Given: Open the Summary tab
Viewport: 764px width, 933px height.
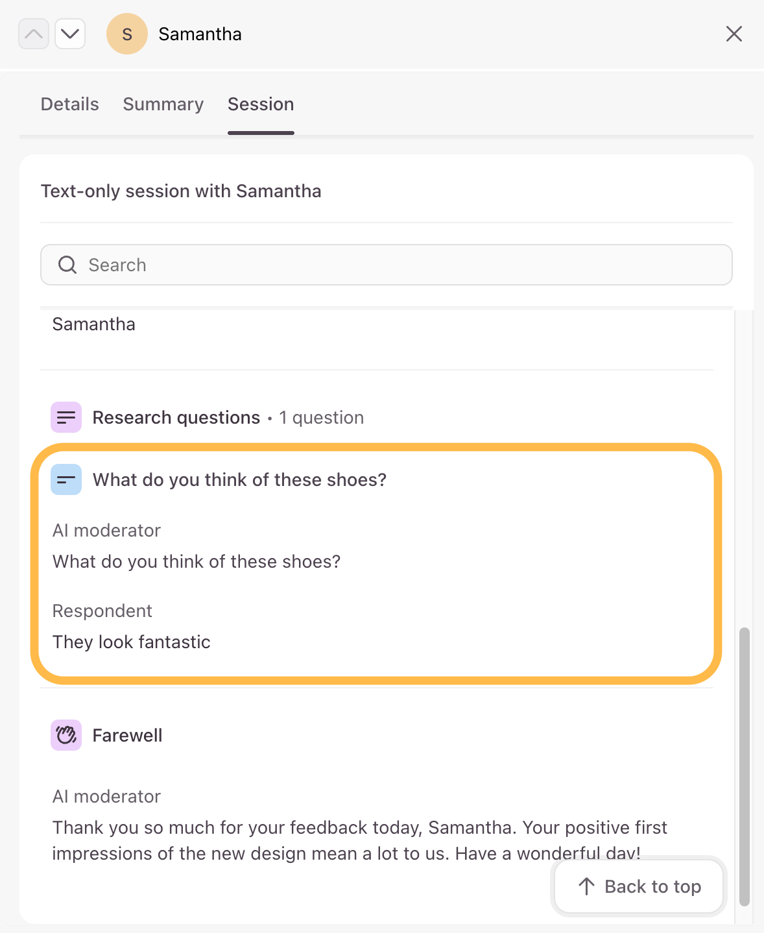Looking at the screenshot, I should (x=163, y=104).
